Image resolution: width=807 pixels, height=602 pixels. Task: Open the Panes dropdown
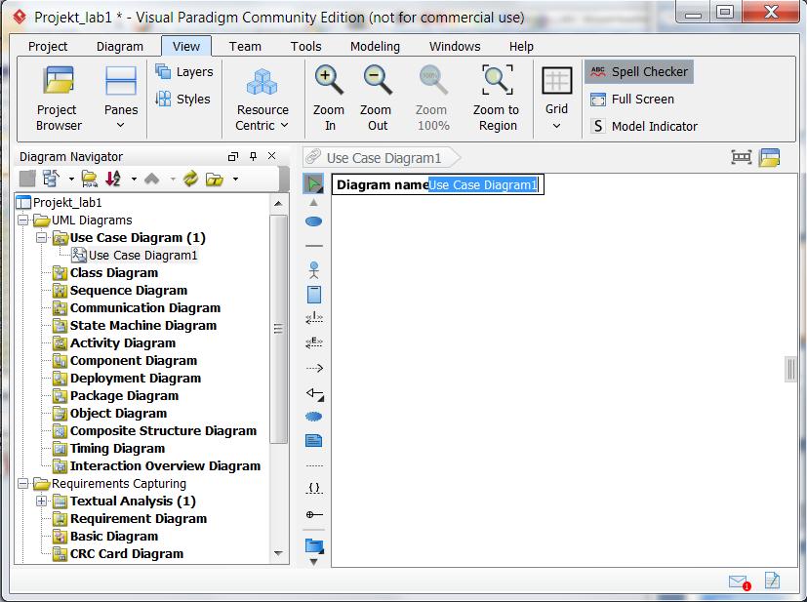(x=120, y=98)
